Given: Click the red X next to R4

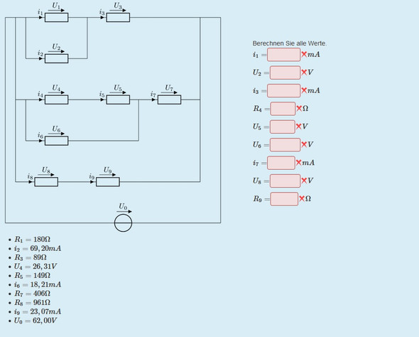Looking at the screenshot, I should pos(299,108).
